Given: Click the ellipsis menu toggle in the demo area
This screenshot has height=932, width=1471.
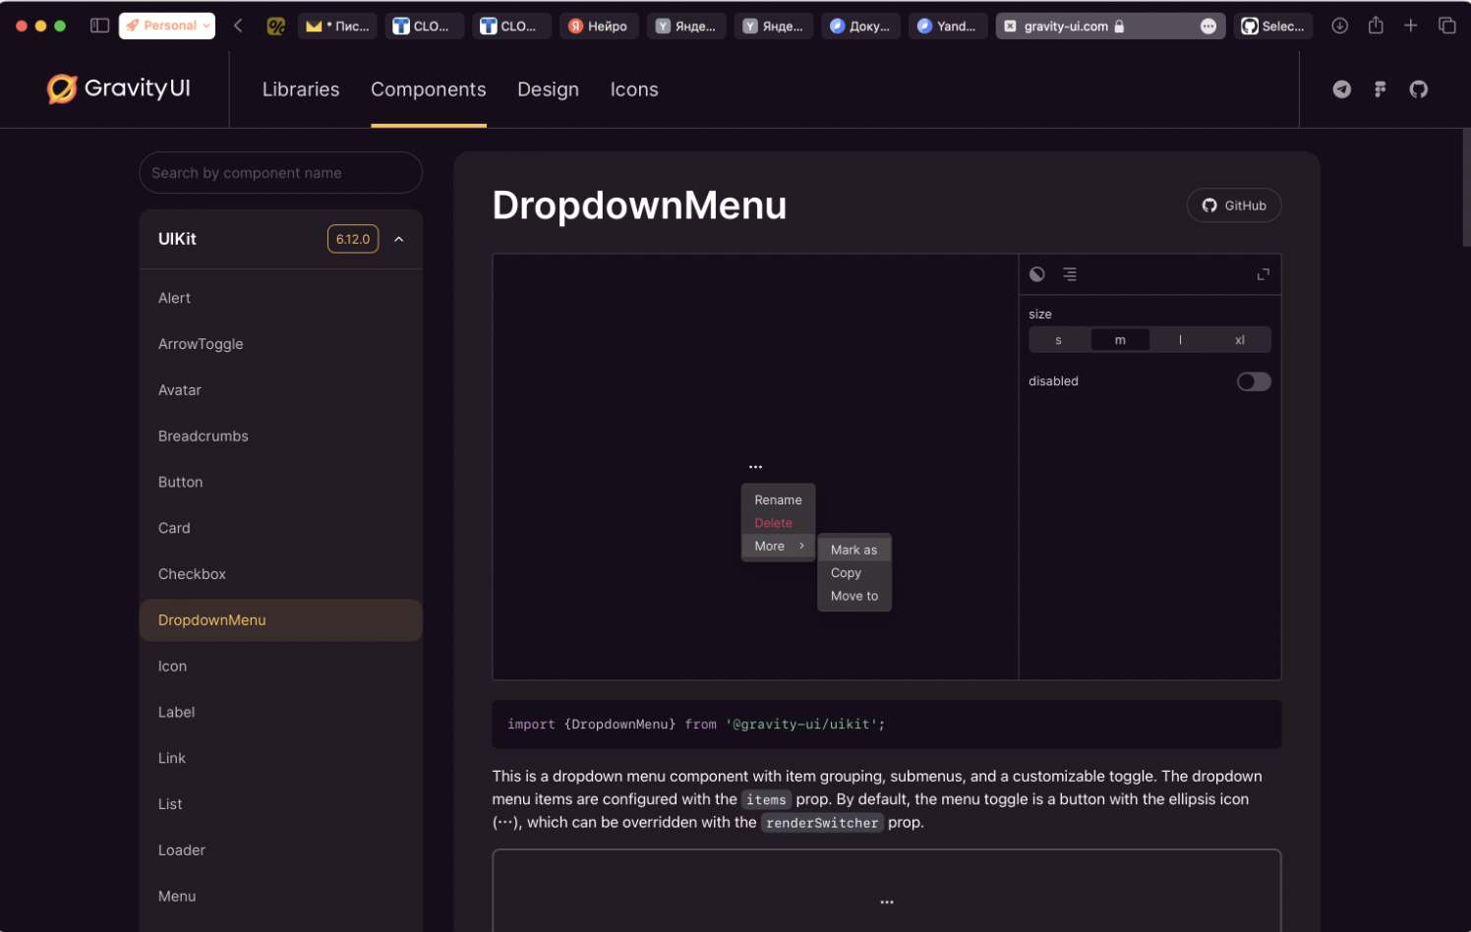Looking at the screenshot, I should 755,465.
